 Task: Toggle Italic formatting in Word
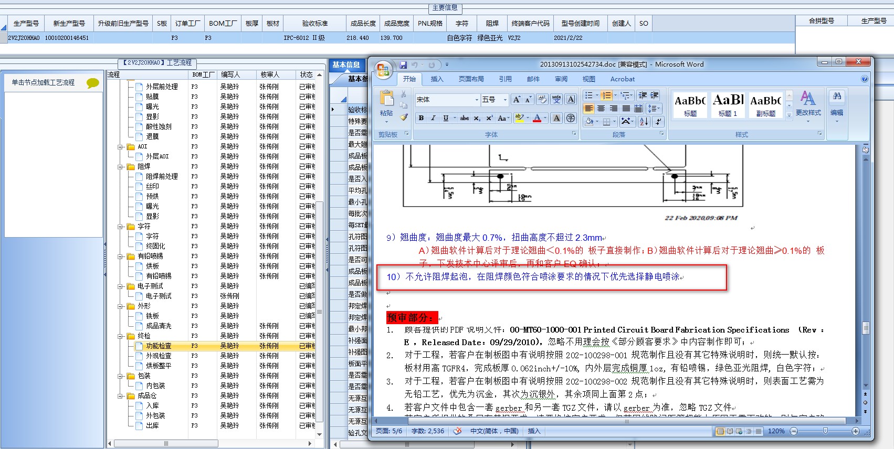pos(433,118)
